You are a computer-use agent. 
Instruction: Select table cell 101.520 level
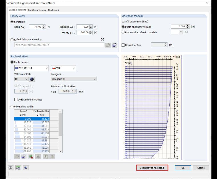pyautogui.click(x=23, y=140)
